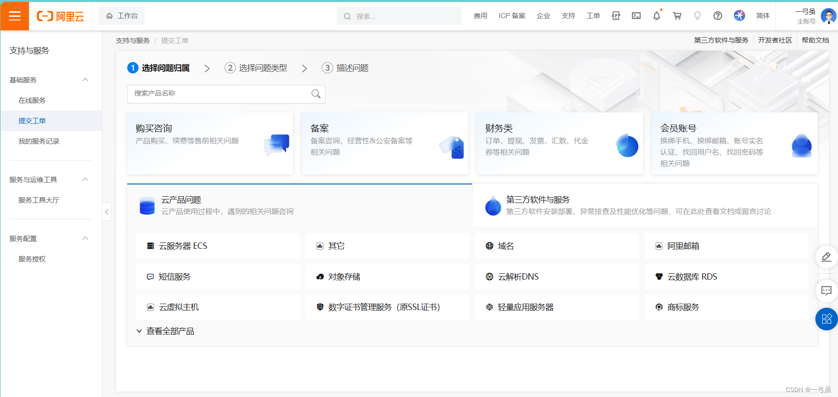Choose the 云解析DNS product
The image size is (838, 397).
557,276
